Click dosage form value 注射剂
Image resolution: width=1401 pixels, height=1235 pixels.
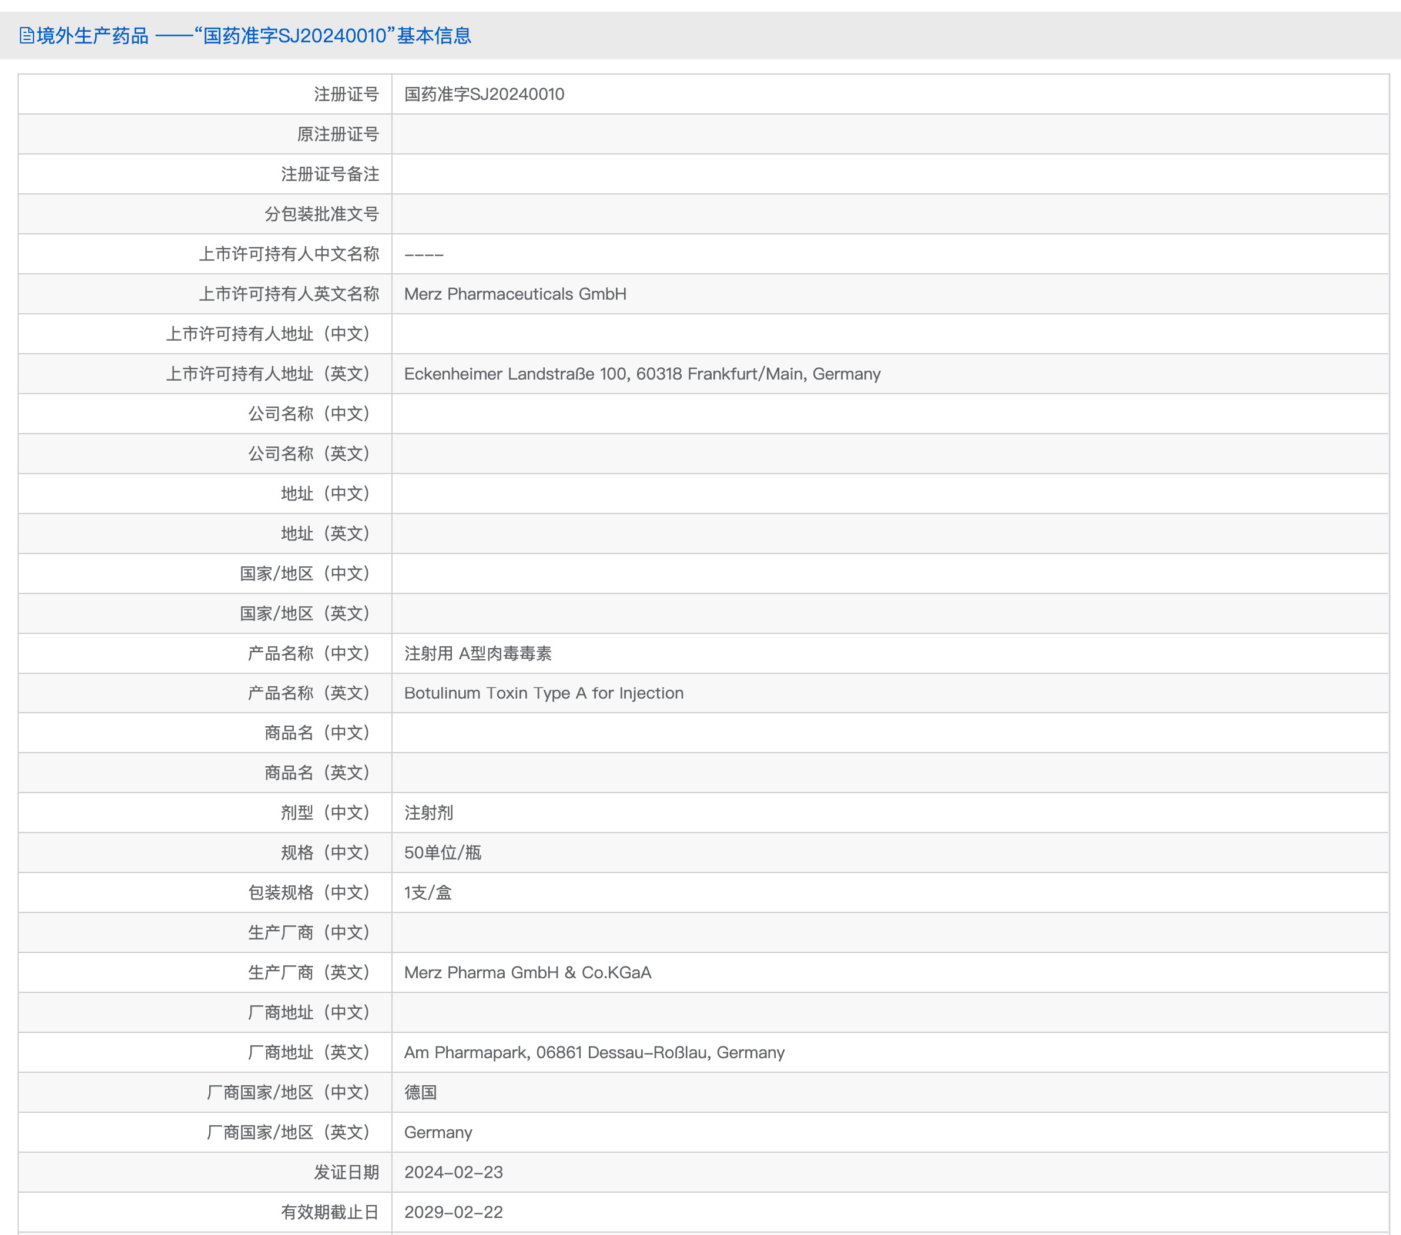(x=428, y=814)
